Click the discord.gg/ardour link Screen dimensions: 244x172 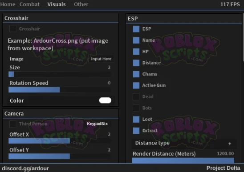(25, 168)
